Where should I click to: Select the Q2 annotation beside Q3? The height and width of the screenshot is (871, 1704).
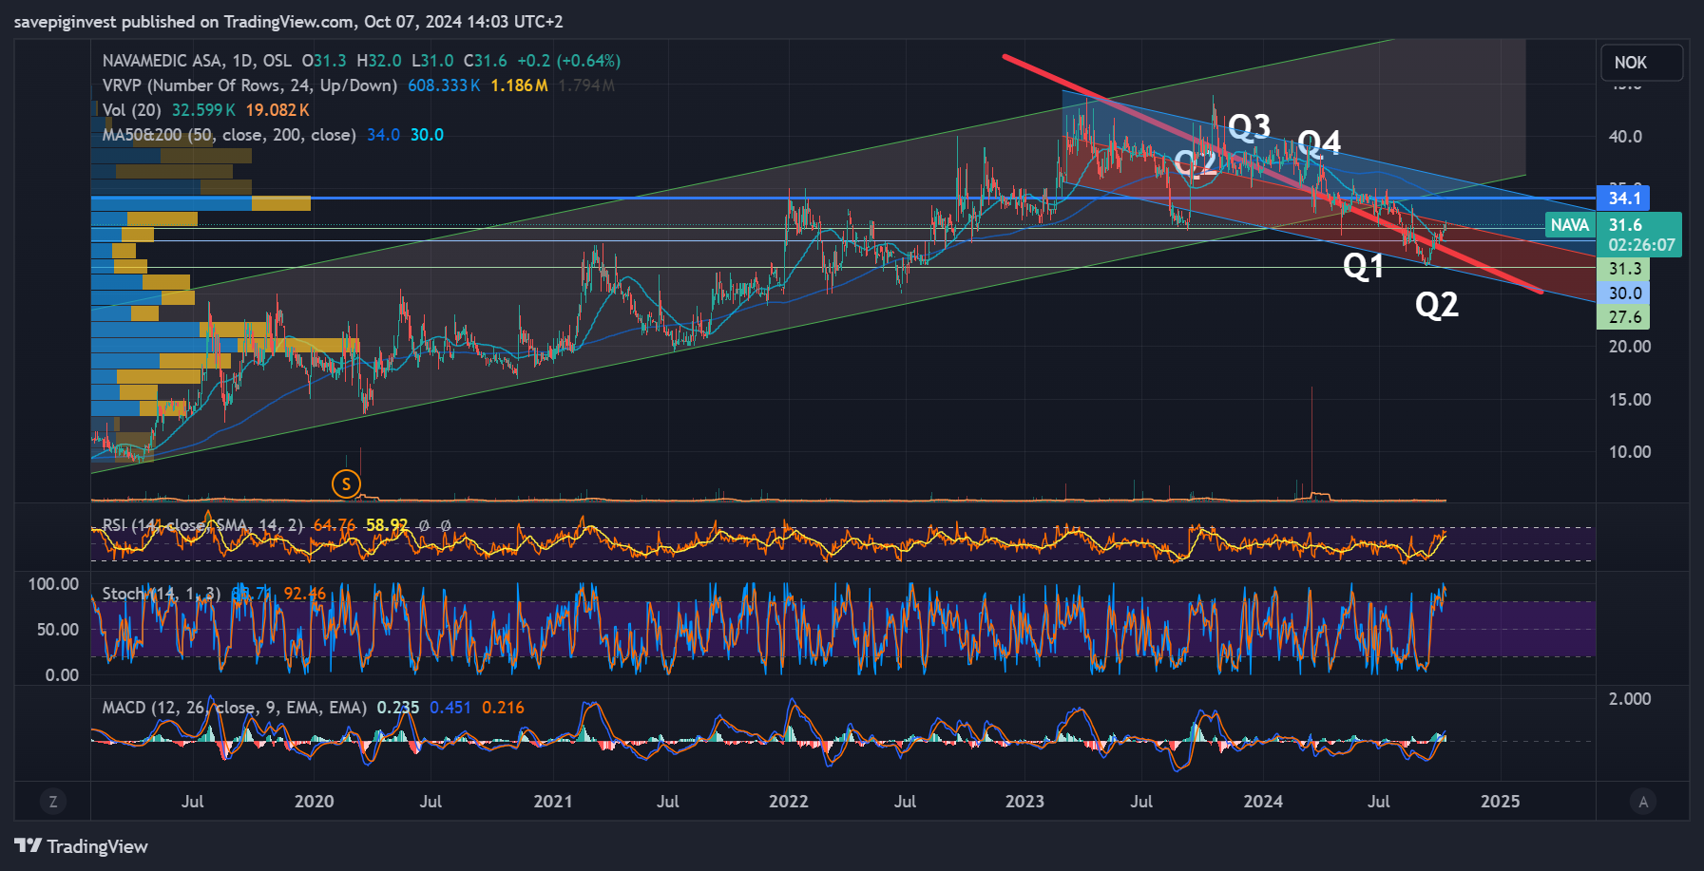point(1196,163)
